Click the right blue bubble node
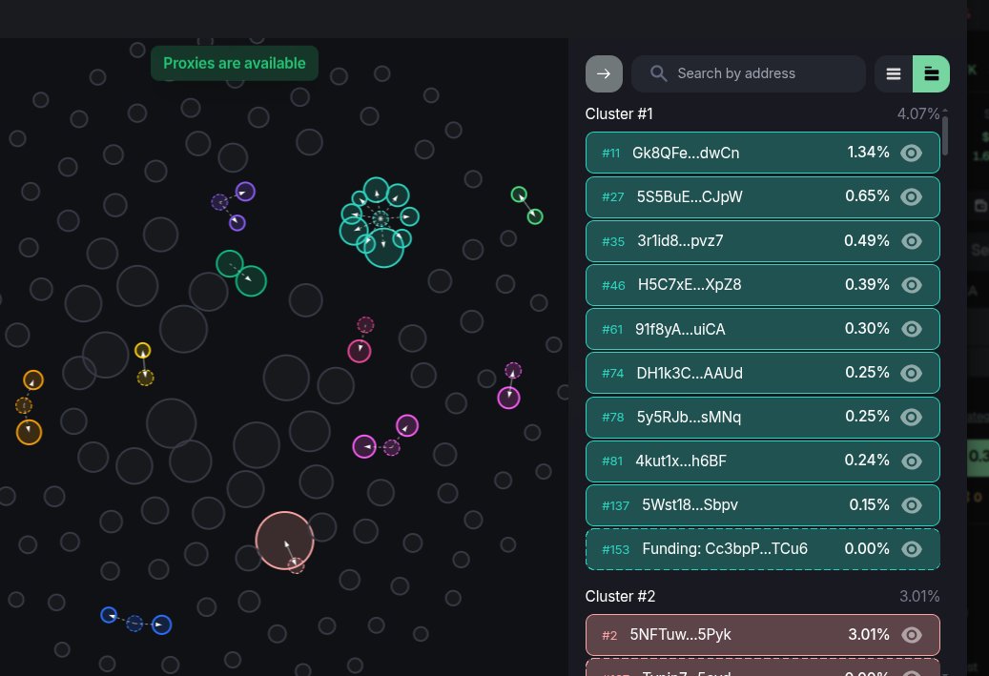The image size is (989, 676). click(x=161, y=625)
